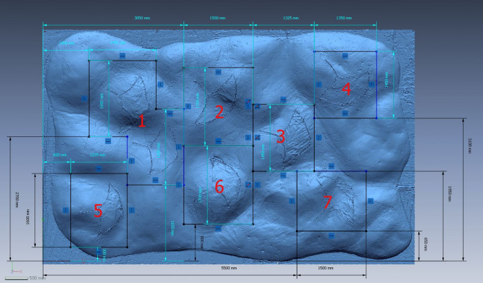Screen dimensions: 483x283
Task: Select the 1950 mm vertical dimension label
Action: pyautogui.click(x=450, y=195)
